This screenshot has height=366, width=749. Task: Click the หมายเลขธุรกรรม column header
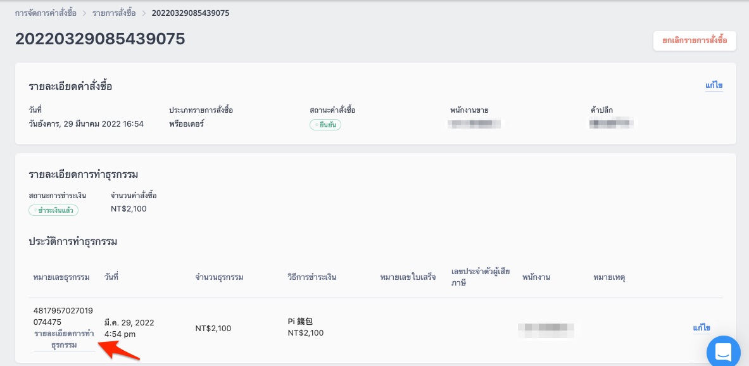point(61,277)
